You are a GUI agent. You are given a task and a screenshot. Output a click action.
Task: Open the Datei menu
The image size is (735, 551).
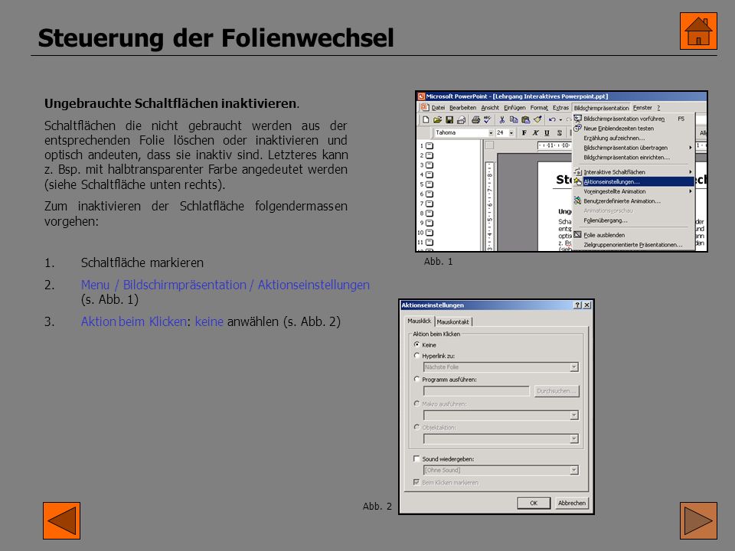(438, 108)
